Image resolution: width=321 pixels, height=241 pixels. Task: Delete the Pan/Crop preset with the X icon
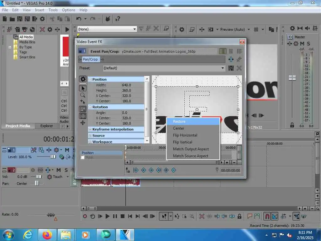point(239,68)
